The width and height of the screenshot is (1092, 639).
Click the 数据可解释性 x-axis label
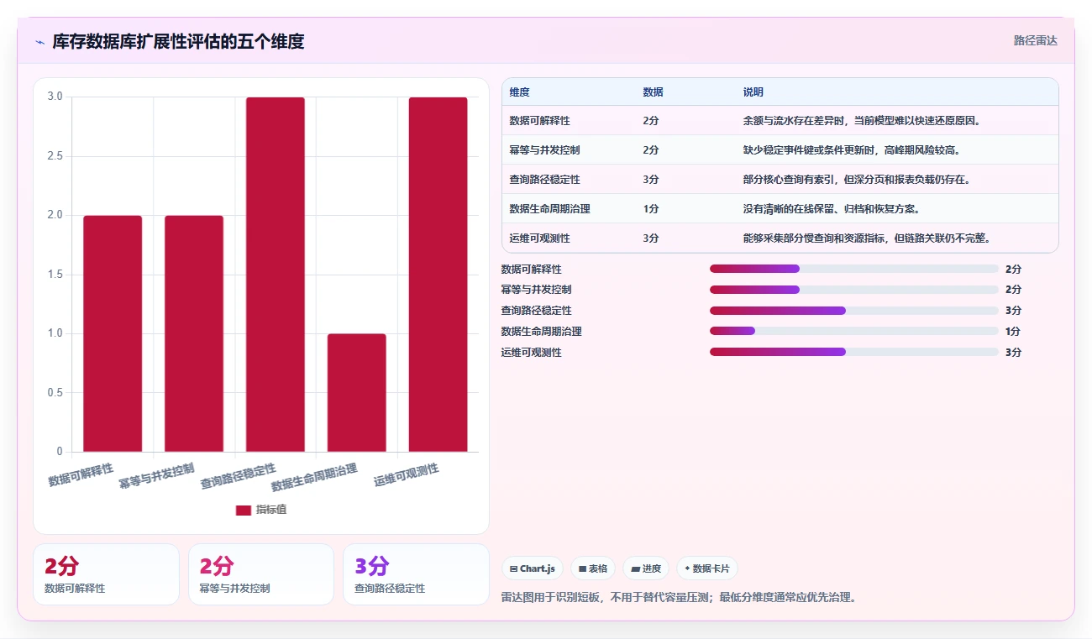tap(81, 474)
